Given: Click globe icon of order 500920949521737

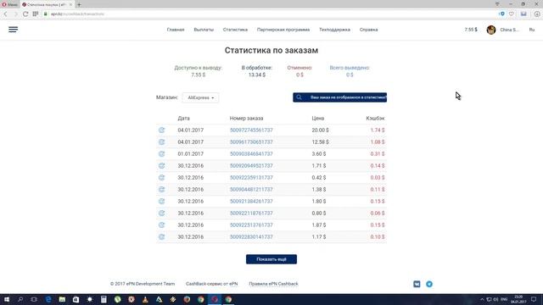Looking at the screenshot, I should [162, 166].
